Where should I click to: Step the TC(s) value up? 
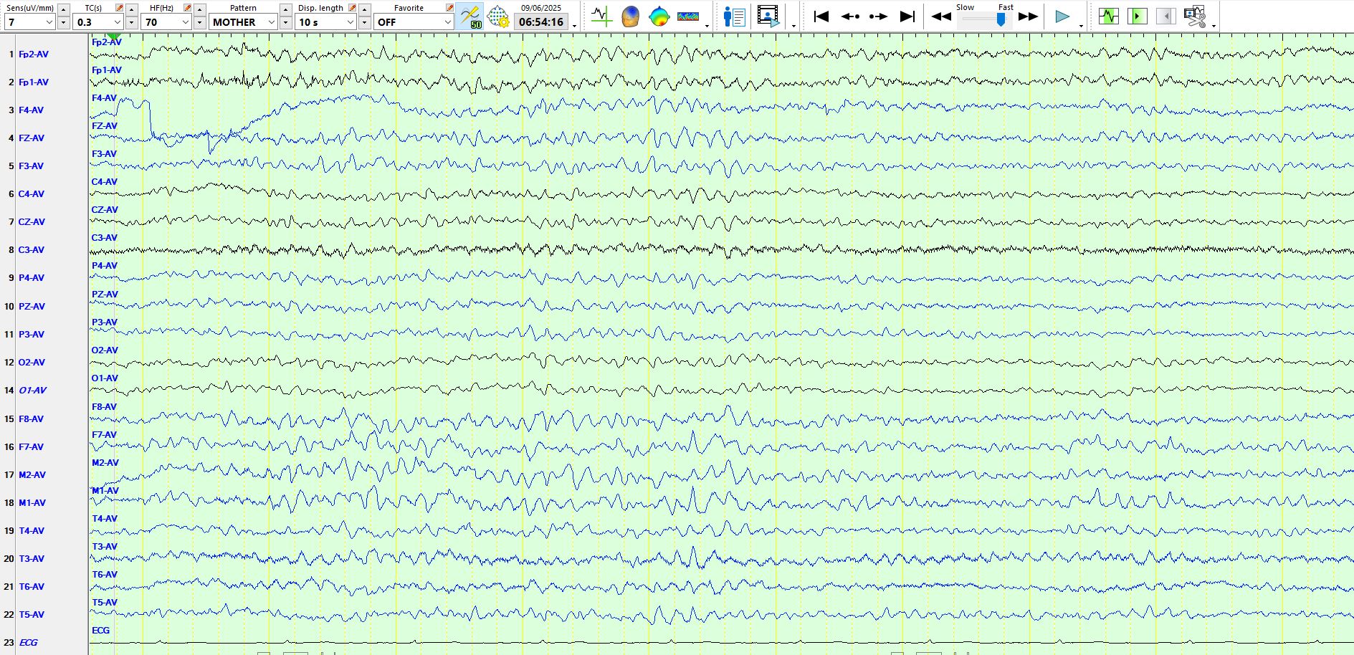click(x=132, y=9)
